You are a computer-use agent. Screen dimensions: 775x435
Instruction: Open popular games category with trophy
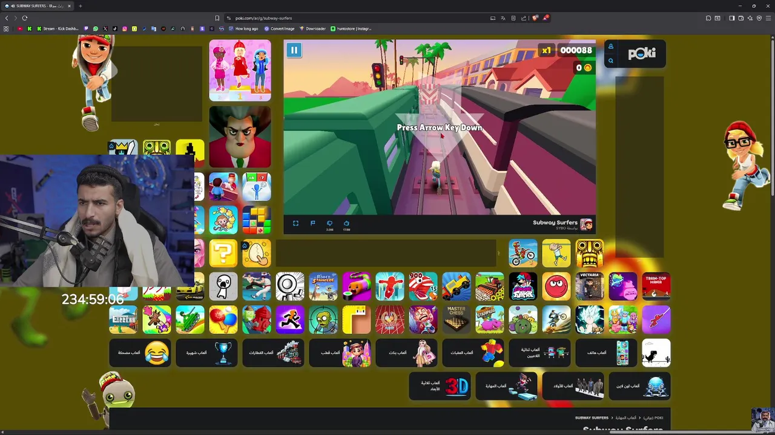(x=206, y=353)
